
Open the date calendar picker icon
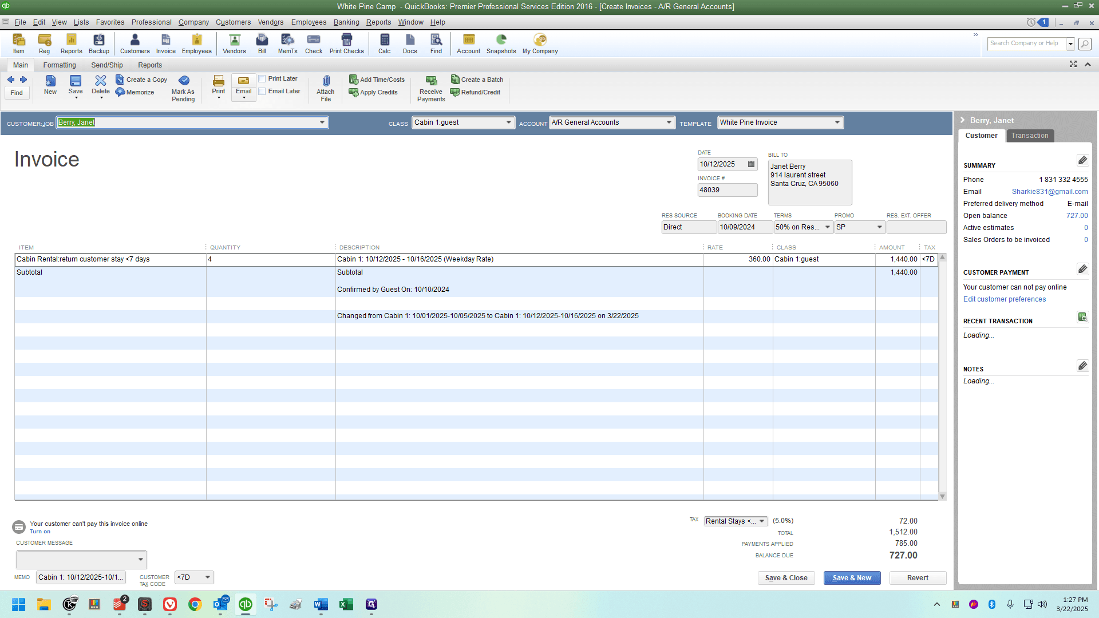pos(752,164)
